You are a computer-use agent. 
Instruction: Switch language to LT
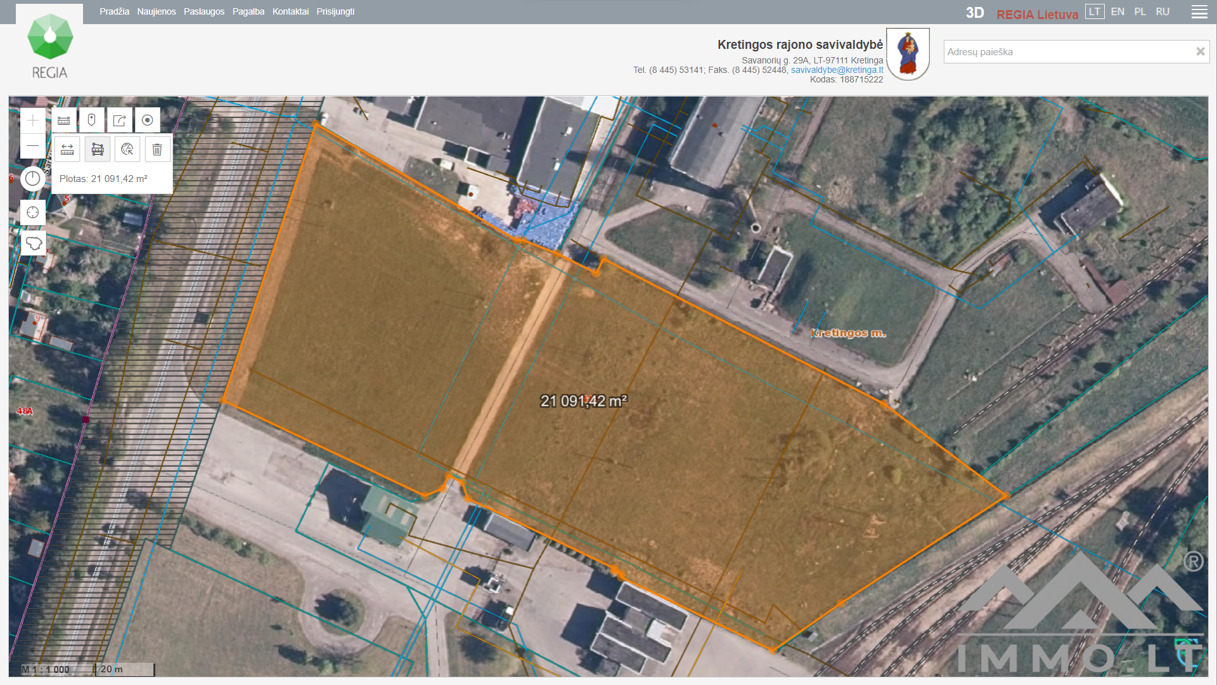[1095, 11]
